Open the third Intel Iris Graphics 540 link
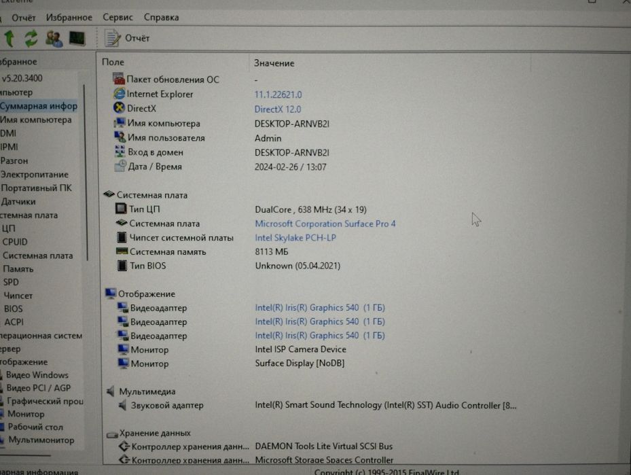The width and height of the screenshot is (631, 475). point(320,335)
